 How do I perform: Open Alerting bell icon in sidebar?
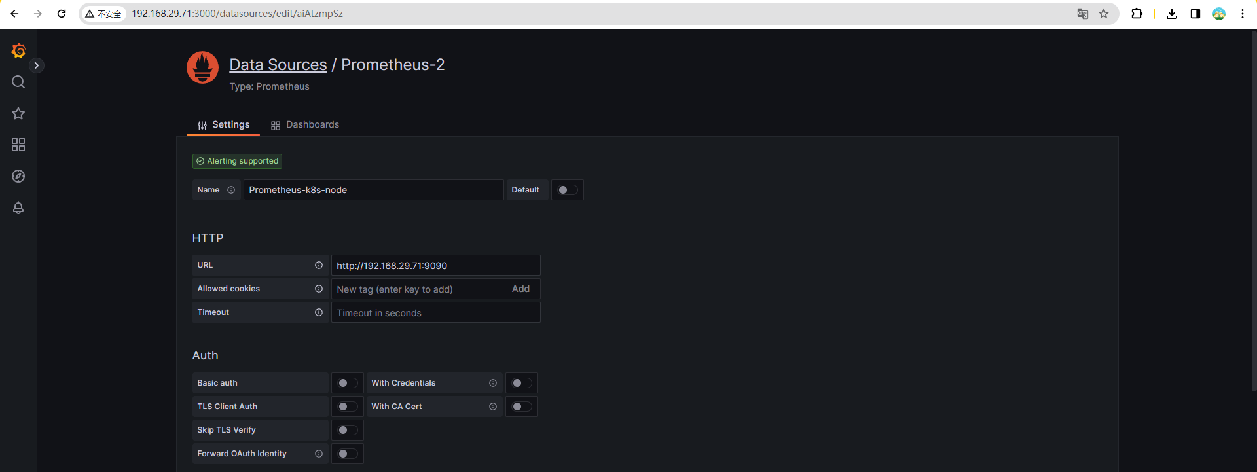click(x=18, y=208)
